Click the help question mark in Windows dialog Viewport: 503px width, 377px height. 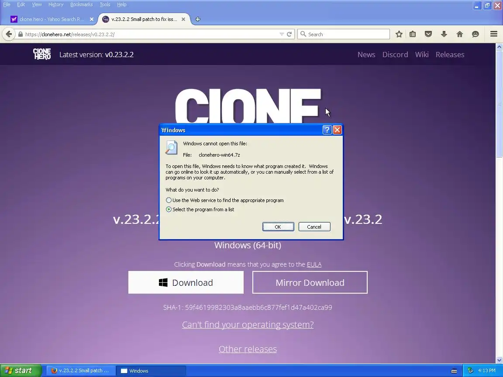pos(327,130)
